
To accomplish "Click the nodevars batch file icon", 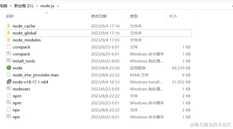I will pyautogui.click(x=9, y=89).
